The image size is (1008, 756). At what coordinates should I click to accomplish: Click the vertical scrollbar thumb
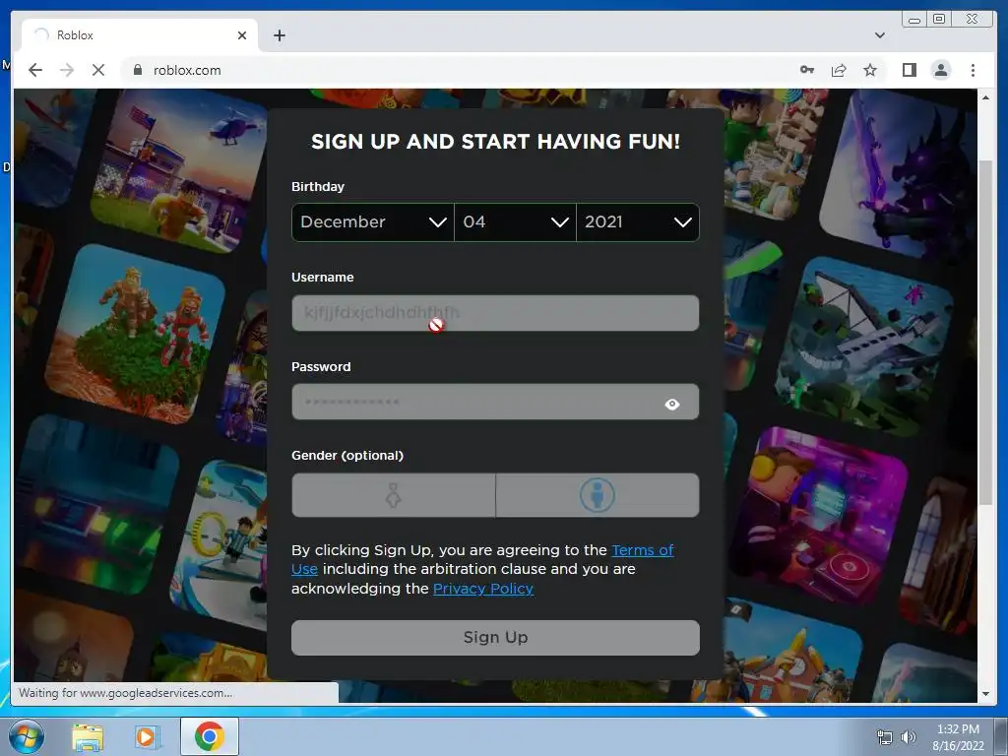tap(985, 333)
